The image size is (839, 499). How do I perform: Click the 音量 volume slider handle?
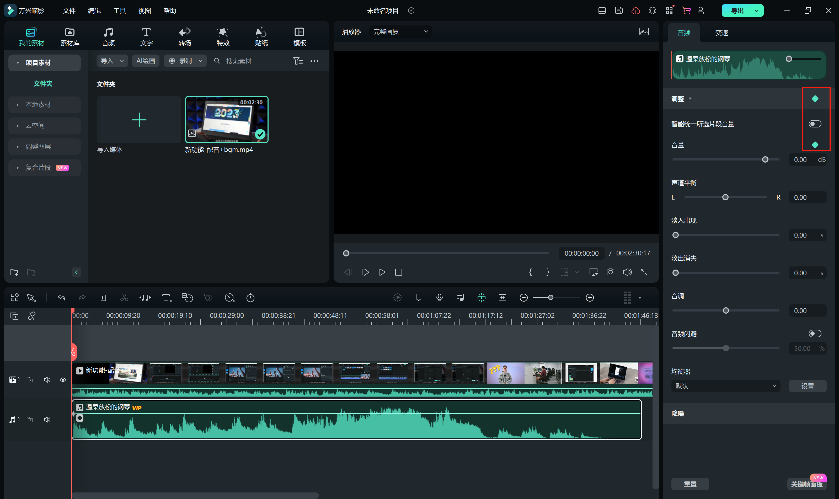click(765, 159)
